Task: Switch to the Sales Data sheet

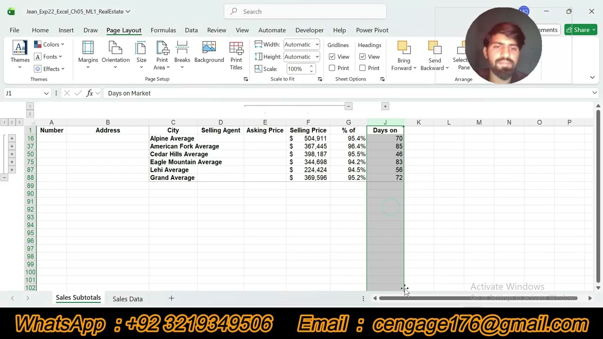Action: pos(127,299)
